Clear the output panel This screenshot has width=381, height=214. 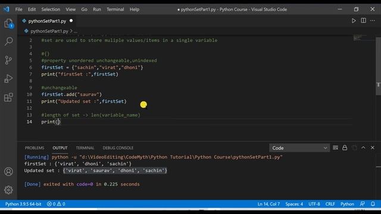(336, 148)
